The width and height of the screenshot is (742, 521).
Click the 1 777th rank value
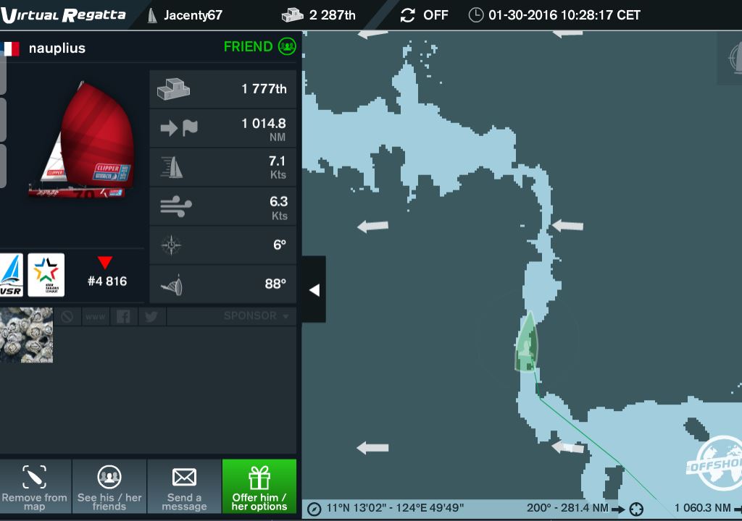point(264,89)
